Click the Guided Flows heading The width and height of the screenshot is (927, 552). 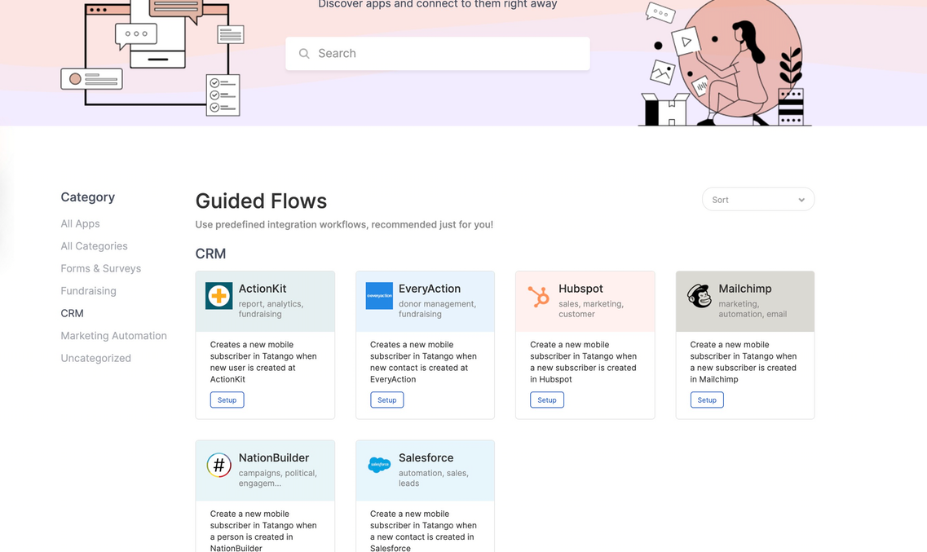coord(261,201)
